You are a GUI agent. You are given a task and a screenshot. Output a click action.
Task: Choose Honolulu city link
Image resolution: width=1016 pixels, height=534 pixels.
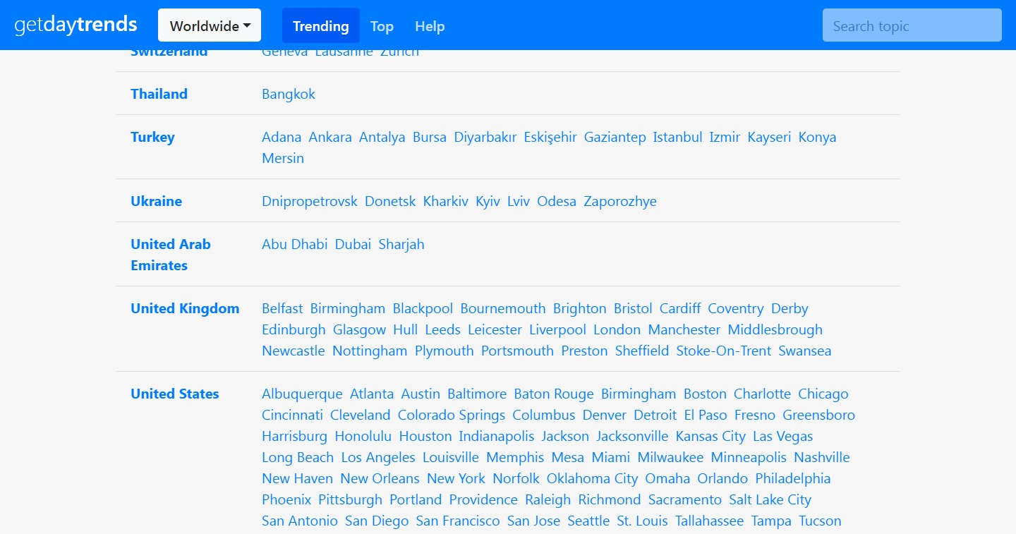[x=363, y=436]
